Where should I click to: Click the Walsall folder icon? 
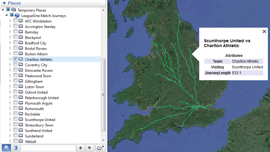point(21,141)
